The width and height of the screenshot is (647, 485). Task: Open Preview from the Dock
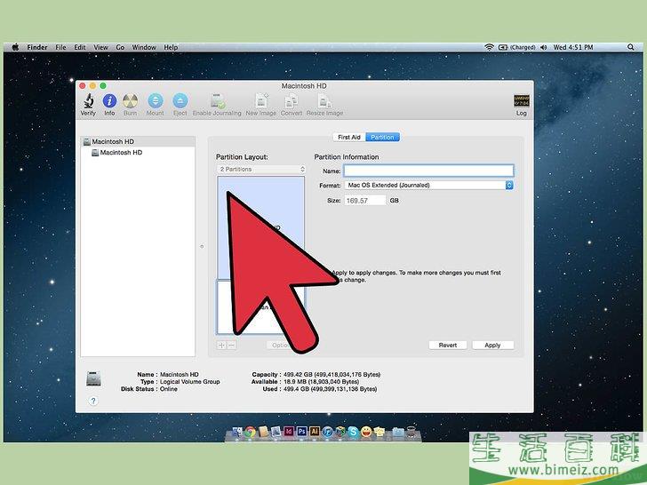coord(276,432)
